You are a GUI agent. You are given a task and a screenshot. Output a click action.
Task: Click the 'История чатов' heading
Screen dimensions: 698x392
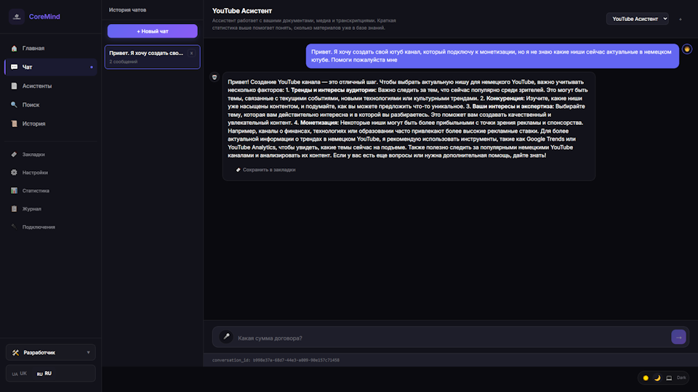(127, 9)
